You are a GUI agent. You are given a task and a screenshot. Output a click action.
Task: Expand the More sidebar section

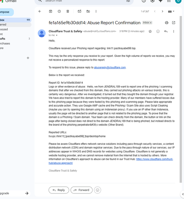15,48
